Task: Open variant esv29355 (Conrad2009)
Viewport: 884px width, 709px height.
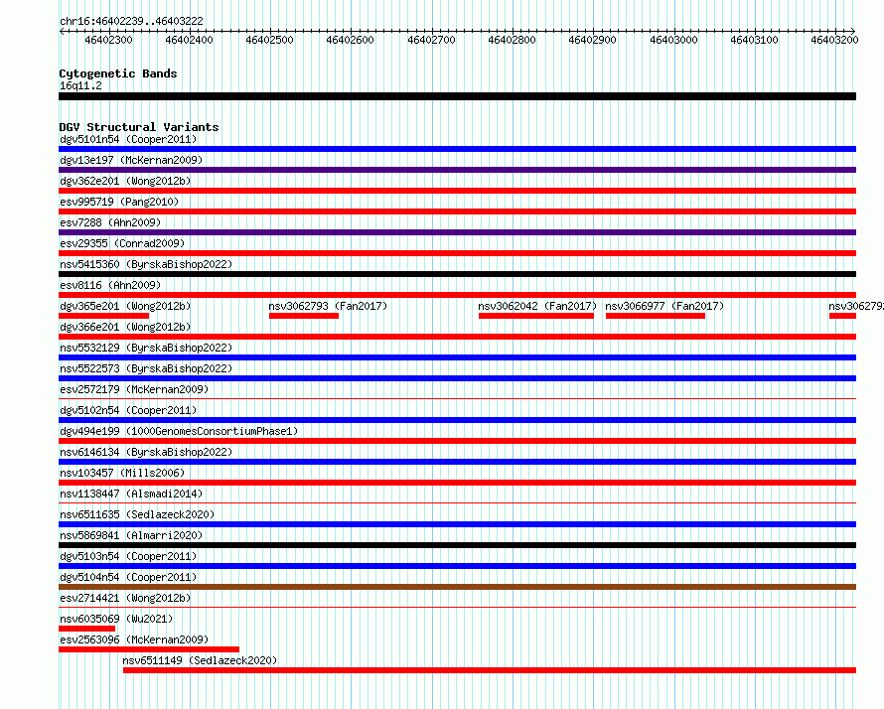Action: (122, 243)
